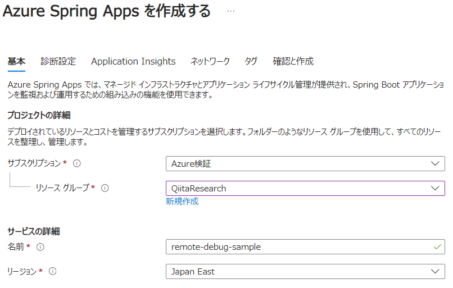The height and width of the screenshot is (288, 453).
Task: Open the タグ tab
Action: point(251,61)
